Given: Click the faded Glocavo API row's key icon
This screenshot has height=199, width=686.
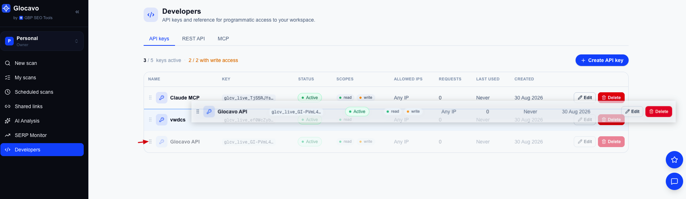Looking at the screenshot, I should click(x=162, y=142).
